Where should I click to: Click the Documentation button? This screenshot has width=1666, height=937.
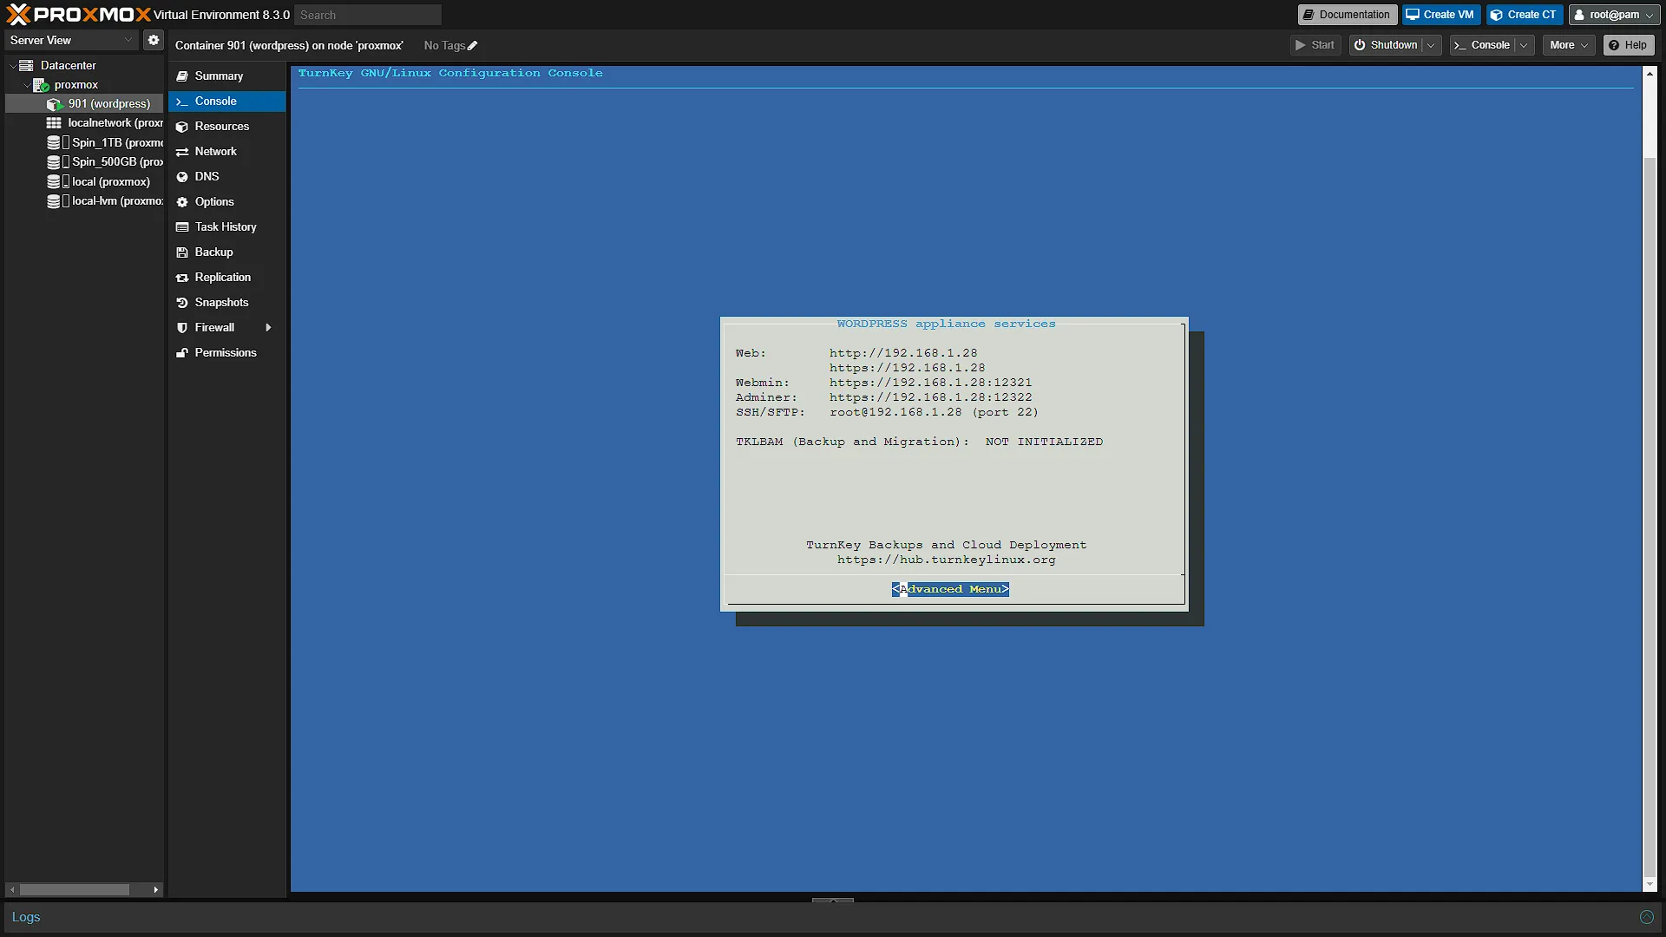pos(1347,15)
